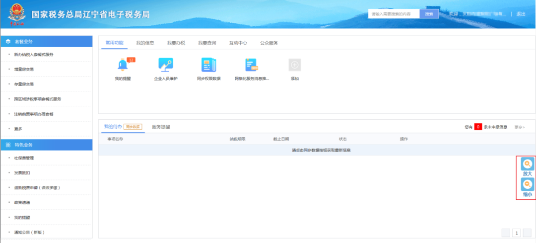Open the 我的提醒 bell icon with badge 12
The image size is (536, 243).
coord(124,65)
